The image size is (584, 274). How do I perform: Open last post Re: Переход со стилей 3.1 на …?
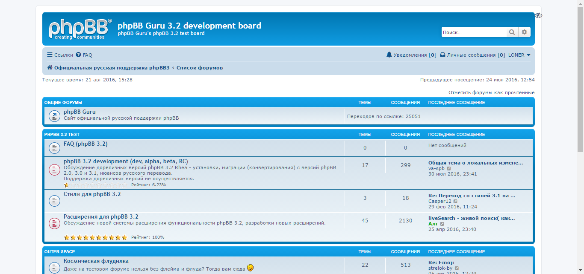[472, 196]
